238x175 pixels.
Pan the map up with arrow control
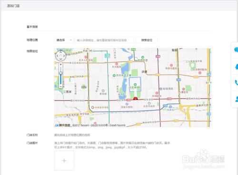[60, 52]
